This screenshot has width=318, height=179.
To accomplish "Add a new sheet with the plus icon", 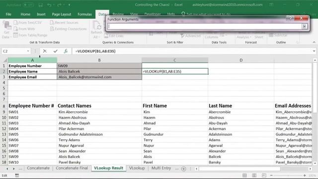I will click(x=183, y=169).
